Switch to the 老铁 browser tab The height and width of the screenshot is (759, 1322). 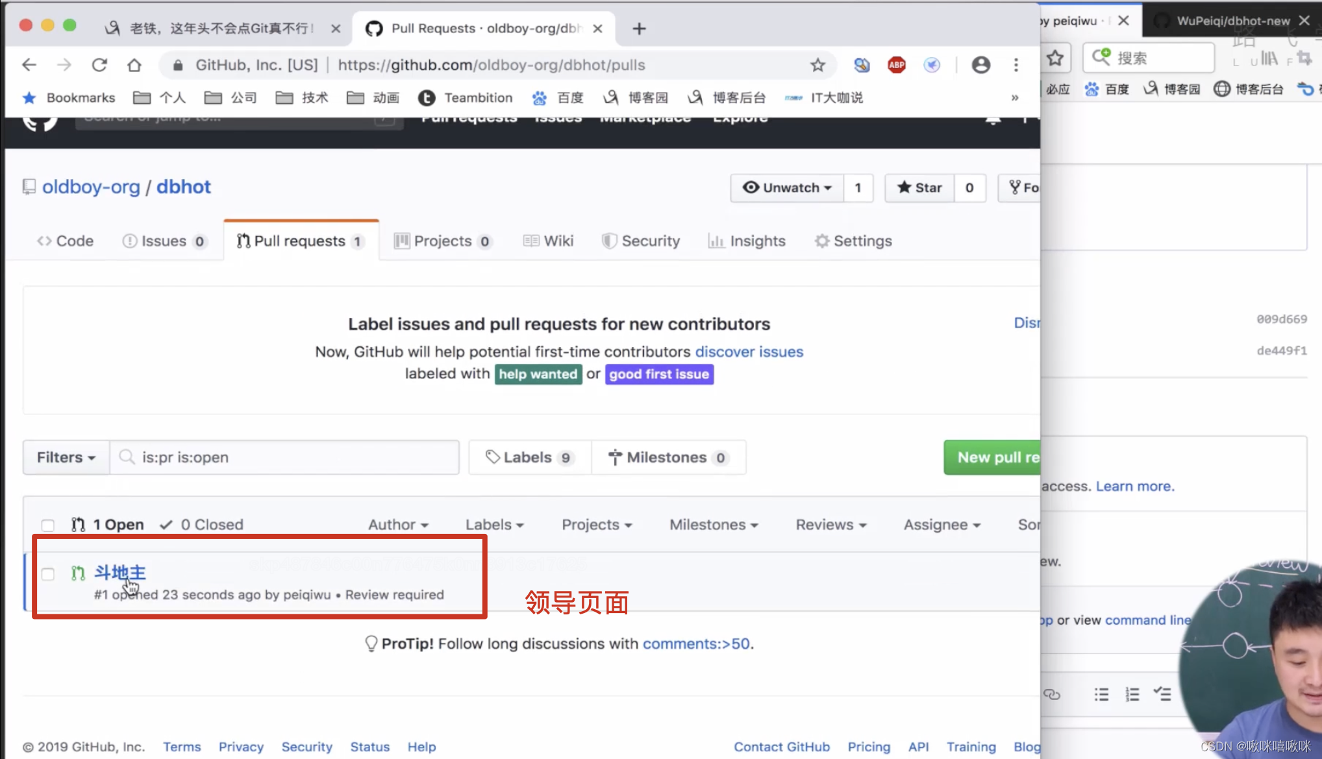[x=221, y=29]
